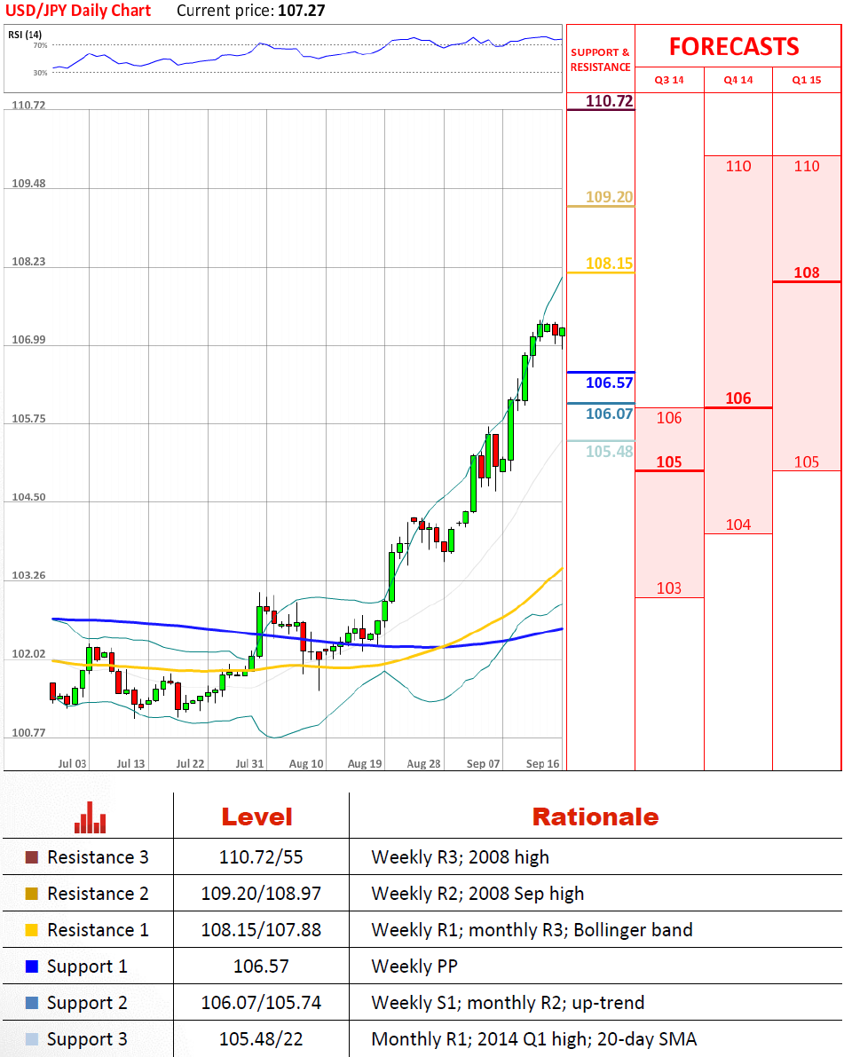Click the Aug 28 date axis label
The image size is (844, 1057).
(x=423, y=764)
